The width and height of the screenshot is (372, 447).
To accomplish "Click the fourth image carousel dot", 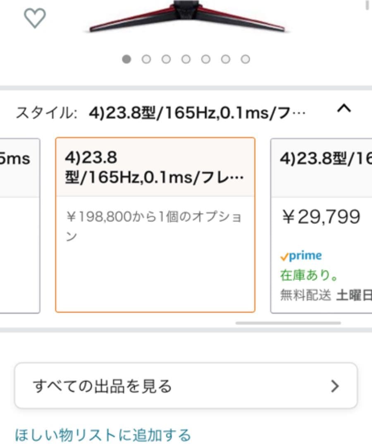I will coord(186,59).
